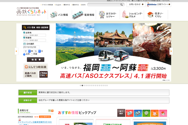This screenshot has height=125, width=188.
Task: Select the last carousel pagination dot
Action: coord(107,86)
